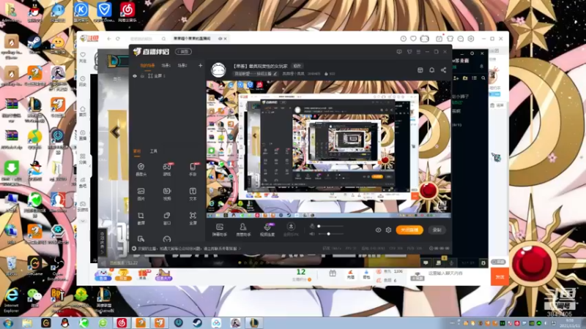Toggle lock on the 全屏1 source
This screenshot has height=329, width=586.
[x=142, y=76]
